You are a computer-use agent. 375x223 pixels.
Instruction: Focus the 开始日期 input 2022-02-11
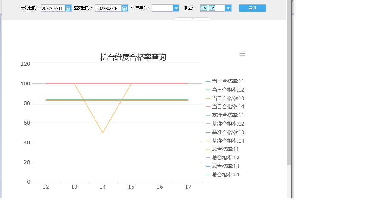(53, 8)
